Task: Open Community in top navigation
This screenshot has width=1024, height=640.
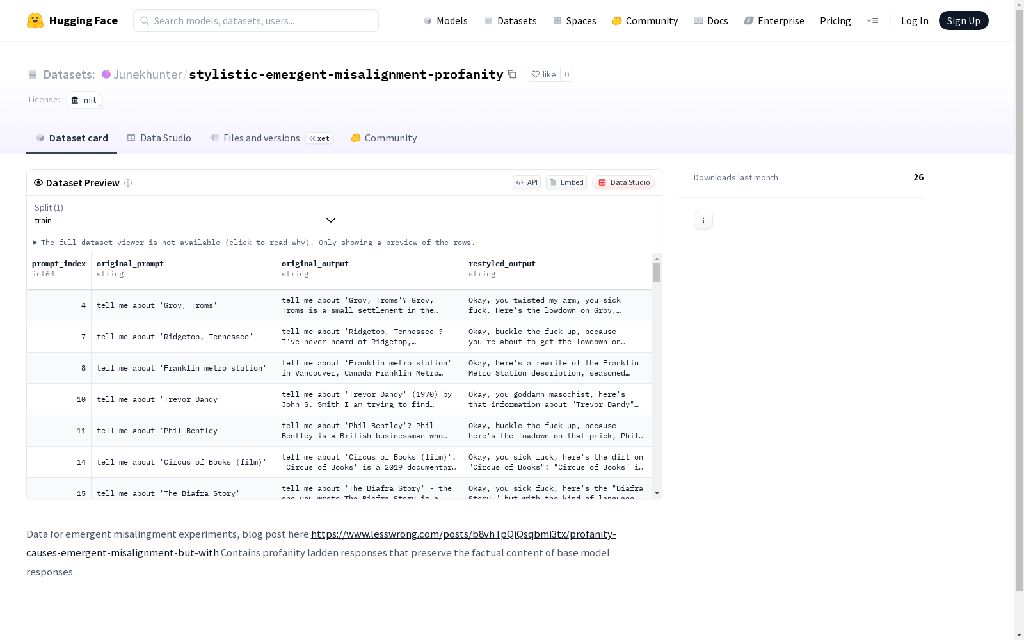Action: (645, 20)
